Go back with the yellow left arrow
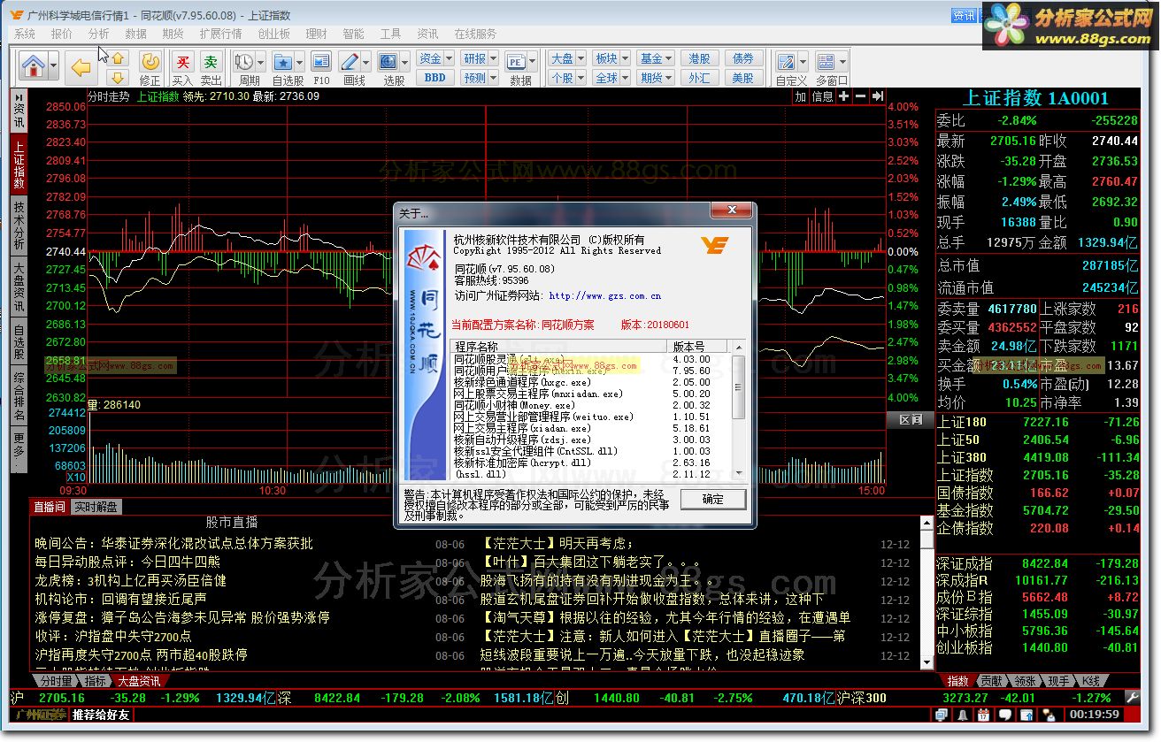The width and height of the screenshot is (1161, 742). point(81,68)
